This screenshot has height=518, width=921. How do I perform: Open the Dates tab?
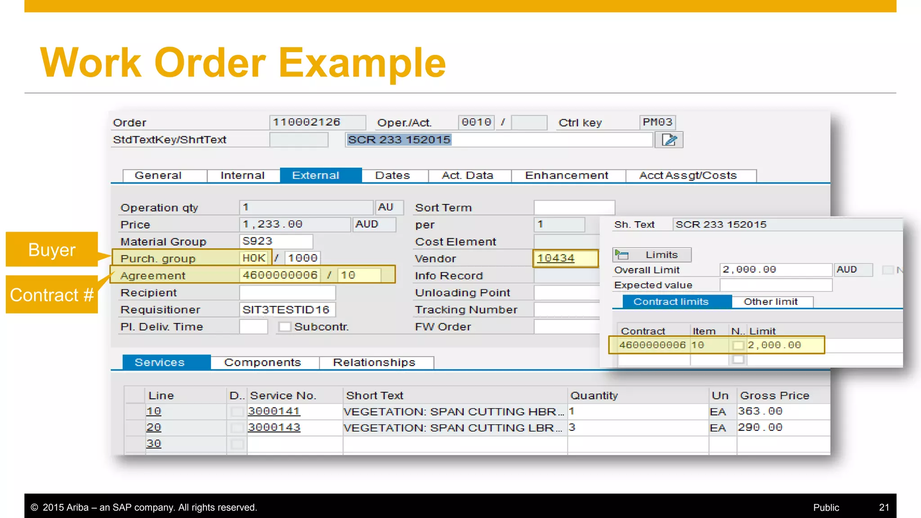[x=395, y=175]
